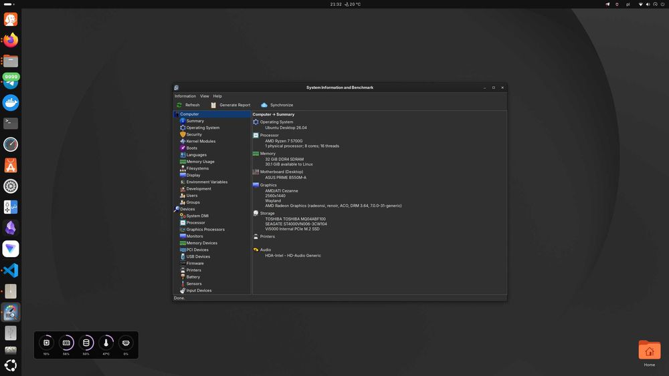Open App Center from the dock
669x376 pixels.
[x=11, y=165]
